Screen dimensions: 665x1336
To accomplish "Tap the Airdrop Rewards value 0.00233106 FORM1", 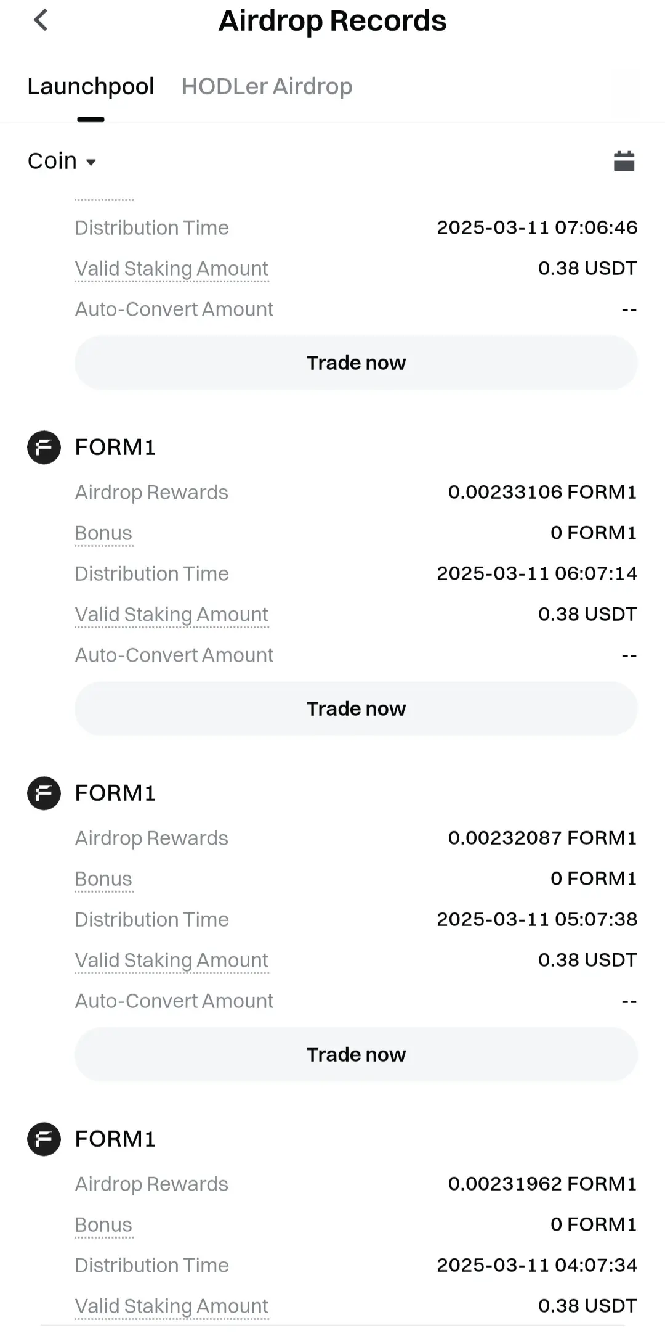I will [542, 492].
